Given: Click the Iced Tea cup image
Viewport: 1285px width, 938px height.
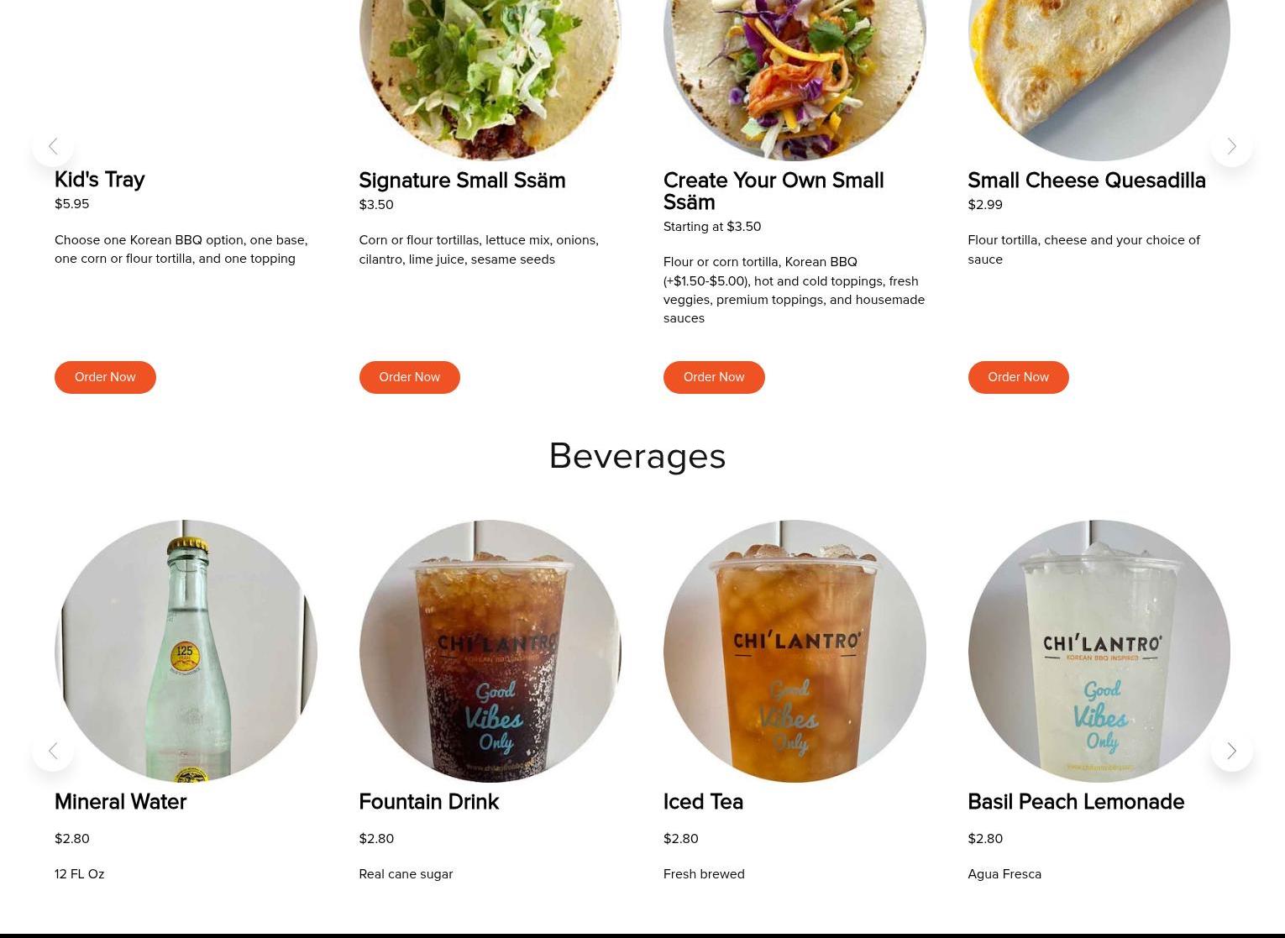Looking at the screenshot, I should point(795,651).
